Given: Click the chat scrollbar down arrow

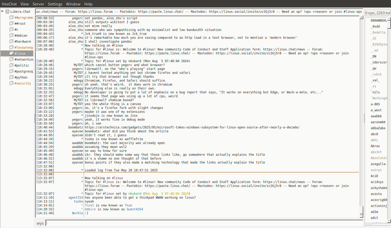Looking at the screenshot, I should coord(361,216).
